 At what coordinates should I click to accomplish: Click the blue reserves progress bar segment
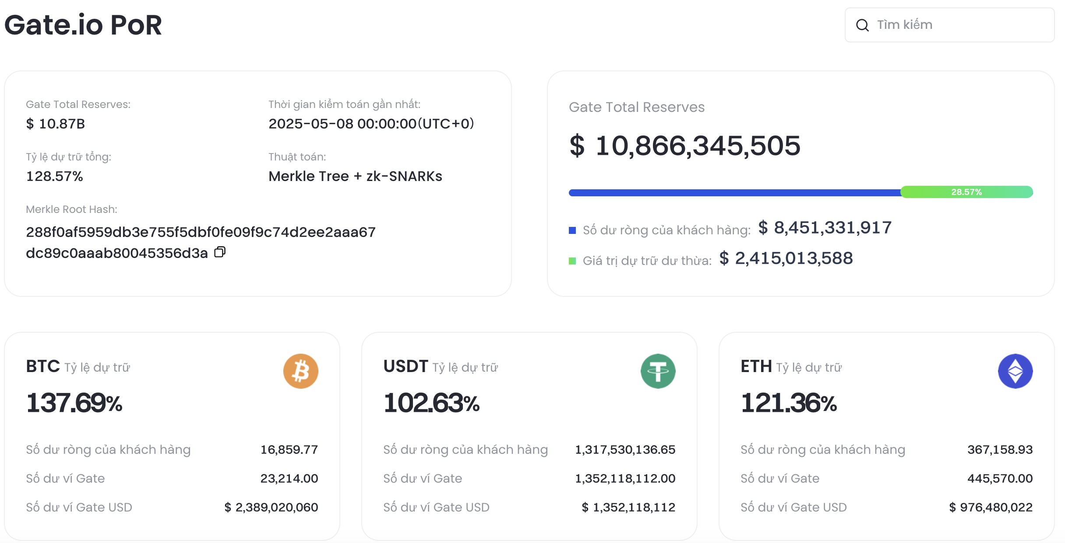point(735,193)
